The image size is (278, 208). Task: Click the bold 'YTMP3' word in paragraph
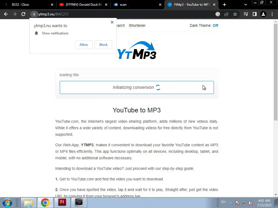point(87,145)
